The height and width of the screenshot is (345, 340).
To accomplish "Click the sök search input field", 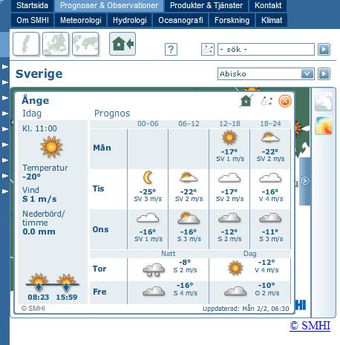I will [266, 49].
